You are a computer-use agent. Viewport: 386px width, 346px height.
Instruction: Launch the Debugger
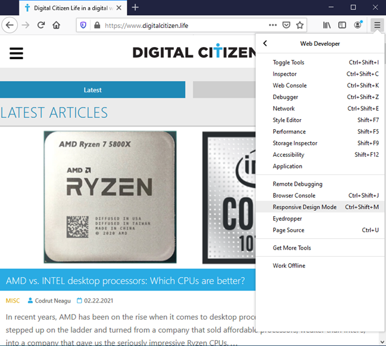click(x=320, y=97)
